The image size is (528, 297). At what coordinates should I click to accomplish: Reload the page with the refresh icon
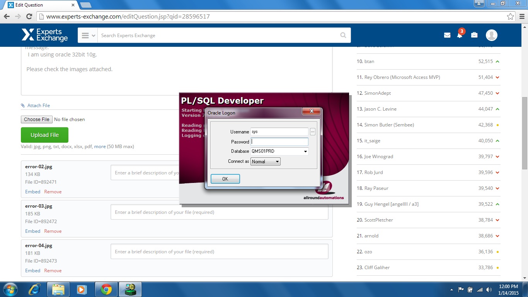click(29, 17)
